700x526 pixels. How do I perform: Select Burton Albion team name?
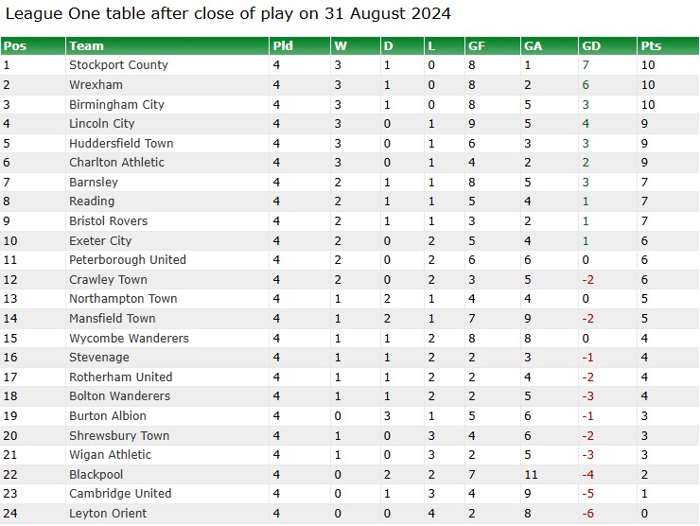coord(108,416)
